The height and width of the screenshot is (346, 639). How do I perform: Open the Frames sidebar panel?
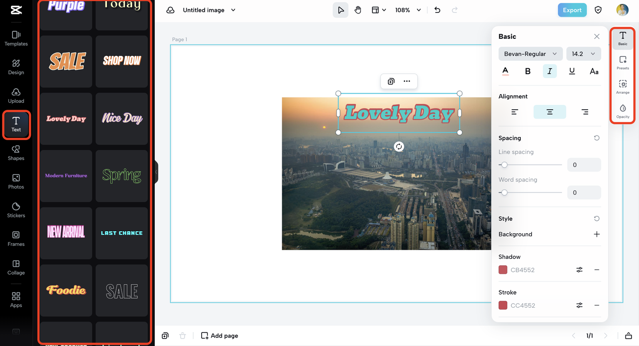[16, 239]
